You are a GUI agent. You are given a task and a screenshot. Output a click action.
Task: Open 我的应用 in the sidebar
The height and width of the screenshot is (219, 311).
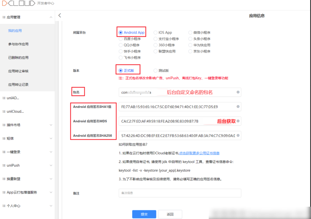coord(15,31)
